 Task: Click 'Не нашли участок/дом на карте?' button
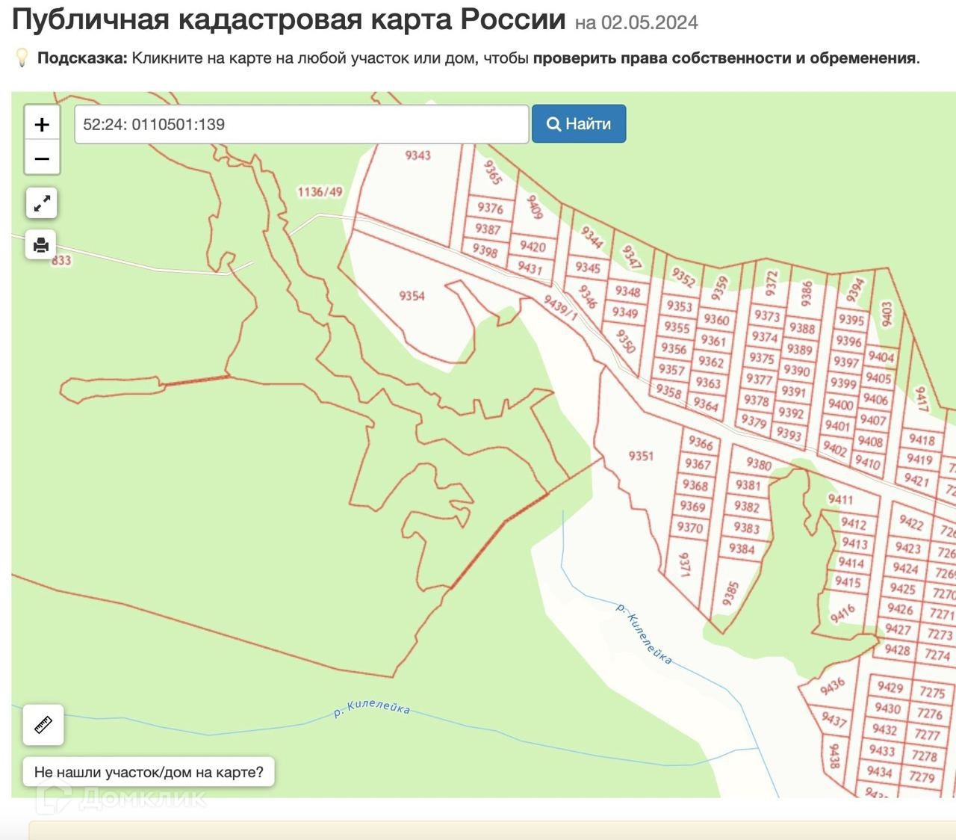tap(149, 772)
